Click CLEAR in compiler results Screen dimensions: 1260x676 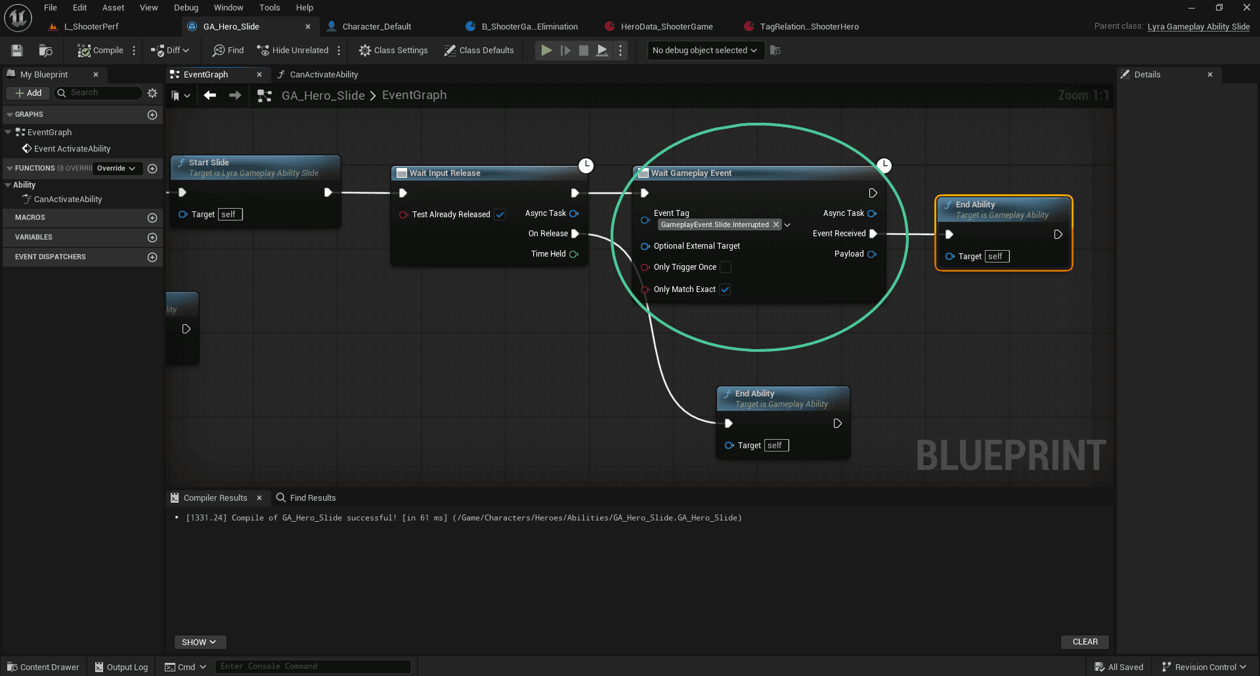pos(1085,642)
